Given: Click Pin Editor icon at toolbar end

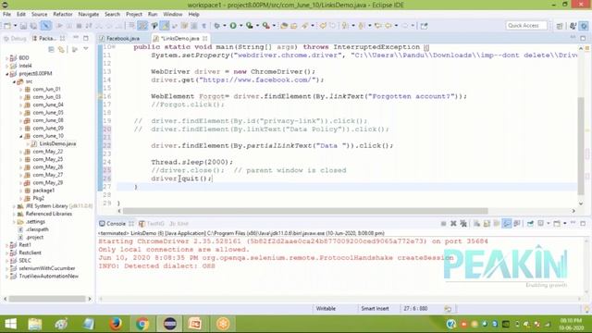Looking at the screenshot, I should (424, 26).
